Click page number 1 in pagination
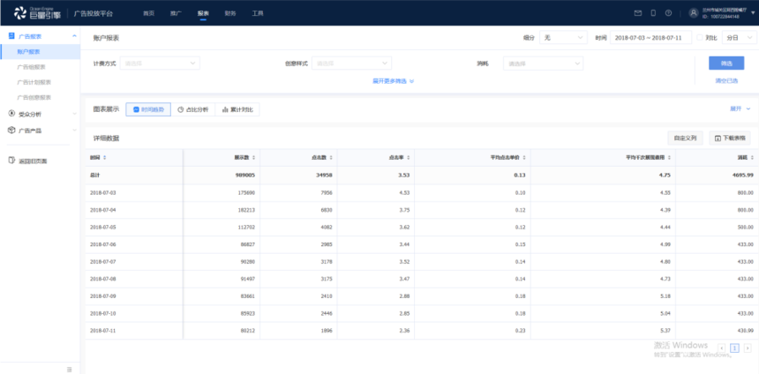Image resolution: width=759 pixels, height=374 pixels. (x=735, y=348)
